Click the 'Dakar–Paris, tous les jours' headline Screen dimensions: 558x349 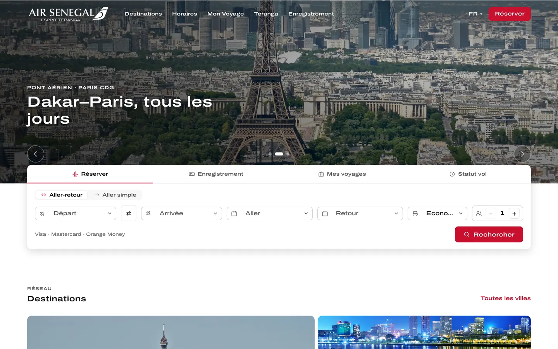click(x=120, y=110)
